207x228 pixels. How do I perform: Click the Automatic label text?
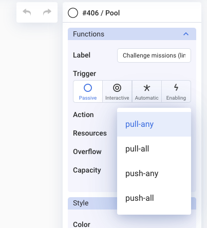[x=146, y=98]
